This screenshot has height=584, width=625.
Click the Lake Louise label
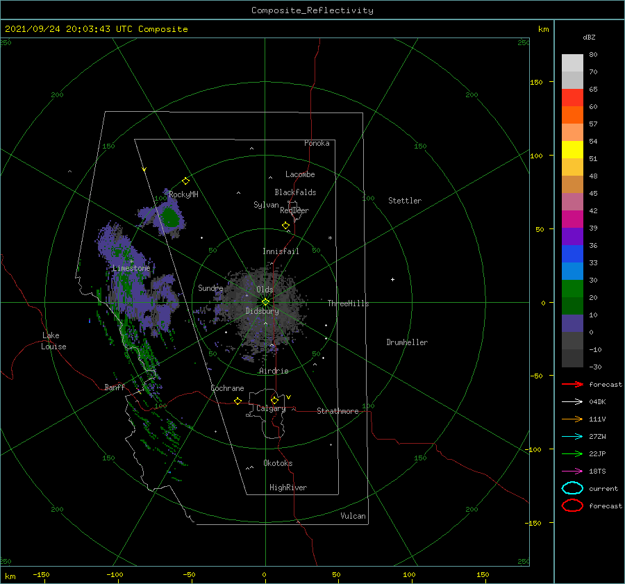53,341
